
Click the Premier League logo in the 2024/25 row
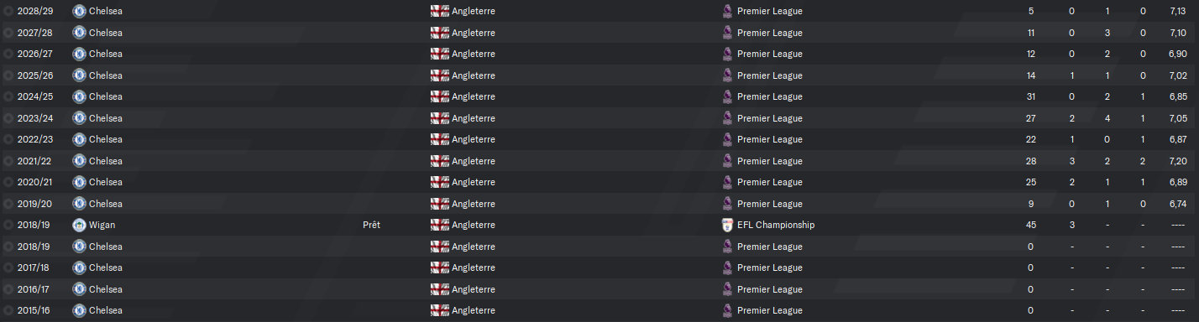click(727, 96)
